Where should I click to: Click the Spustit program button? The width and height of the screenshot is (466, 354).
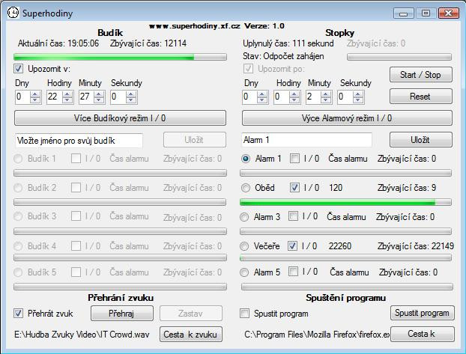423,313
